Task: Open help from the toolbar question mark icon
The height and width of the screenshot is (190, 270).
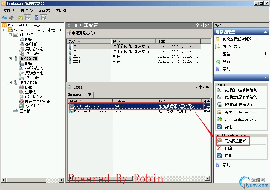Action: (x=37, y=18)
